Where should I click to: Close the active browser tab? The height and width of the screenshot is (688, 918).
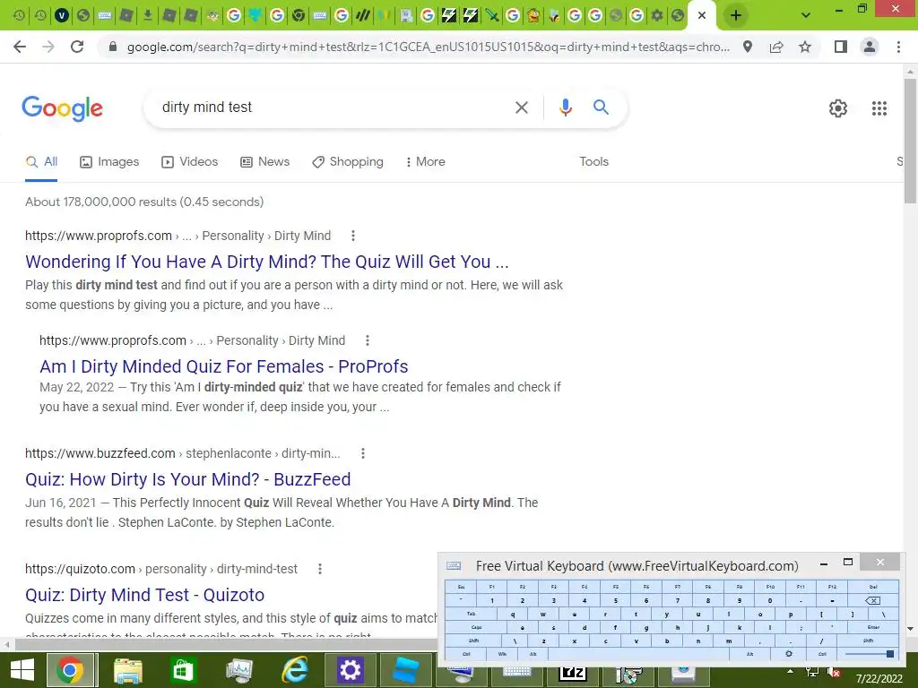pos(702,15)
